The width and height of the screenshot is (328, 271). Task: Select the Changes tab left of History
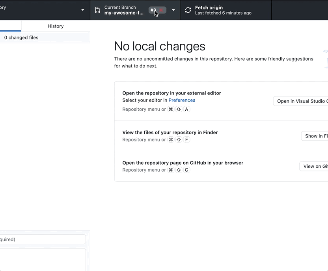coord(10,26)
